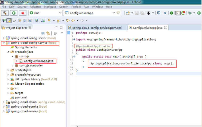Click the New wizard icon
Screen dimensions: 202x127
pos(128,13)
